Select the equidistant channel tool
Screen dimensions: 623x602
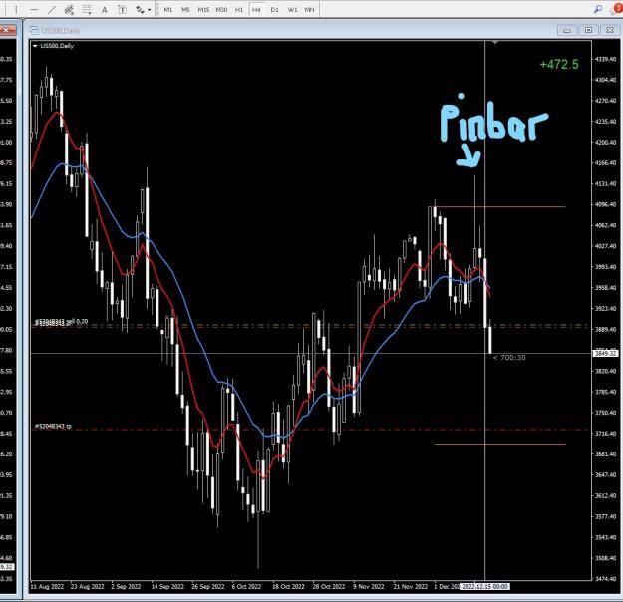pyautogui.click(x=69, y=10)
